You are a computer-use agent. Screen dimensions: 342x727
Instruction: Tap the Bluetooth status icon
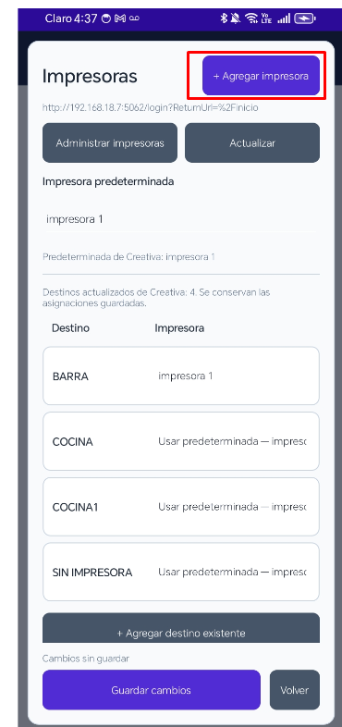pyautogui.click(x=224, y=18)
